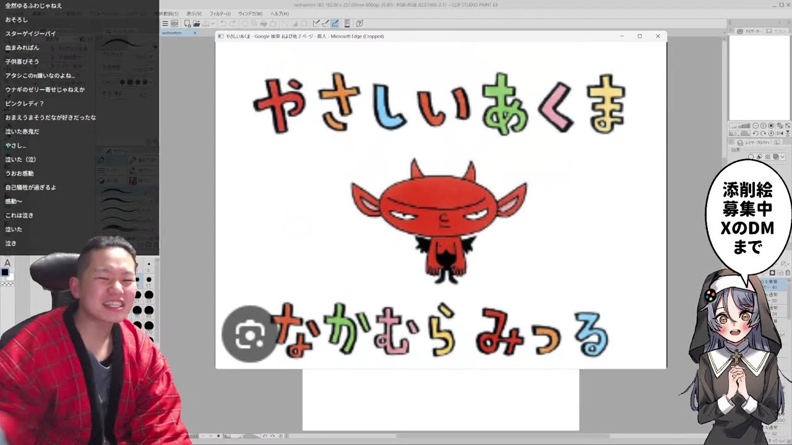792x445 pixels.
Task: Rotate canvas left in Navigator
Action: click(755, 133)
